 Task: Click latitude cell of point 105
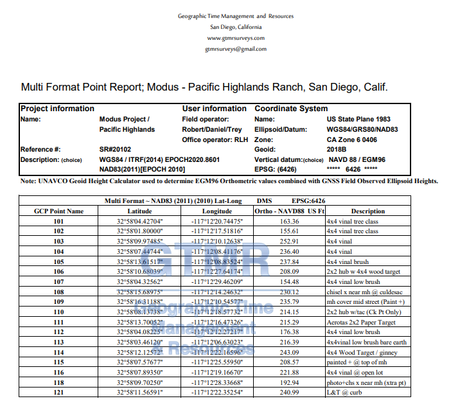[x=139, y=262]
